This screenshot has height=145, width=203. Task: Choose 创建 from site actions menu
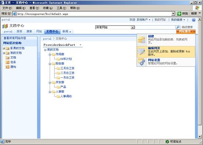[x=166, y=39]
